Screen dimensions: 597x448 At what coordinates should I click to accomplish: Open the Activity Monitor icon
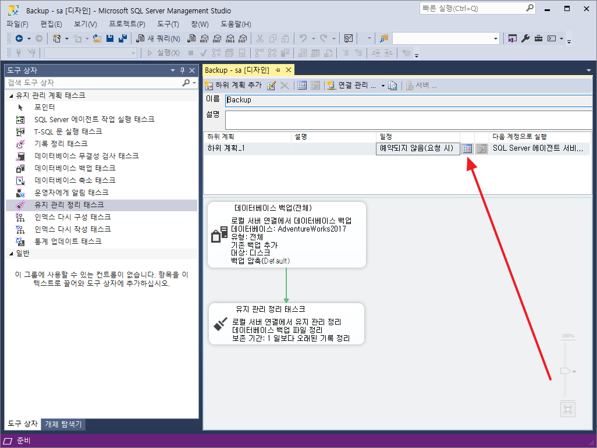349,38
